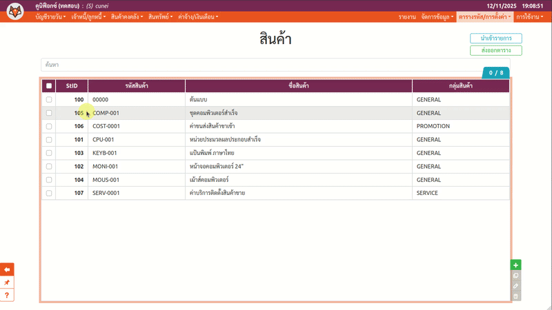The image size is (552, 310).
Task: Open help with the question mark icon
Action: click(7, 295)
